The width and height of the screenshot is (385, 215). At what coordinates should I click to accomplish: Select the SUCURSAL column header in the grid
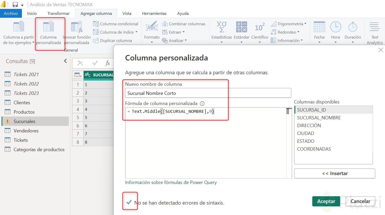tap(99, 75)
